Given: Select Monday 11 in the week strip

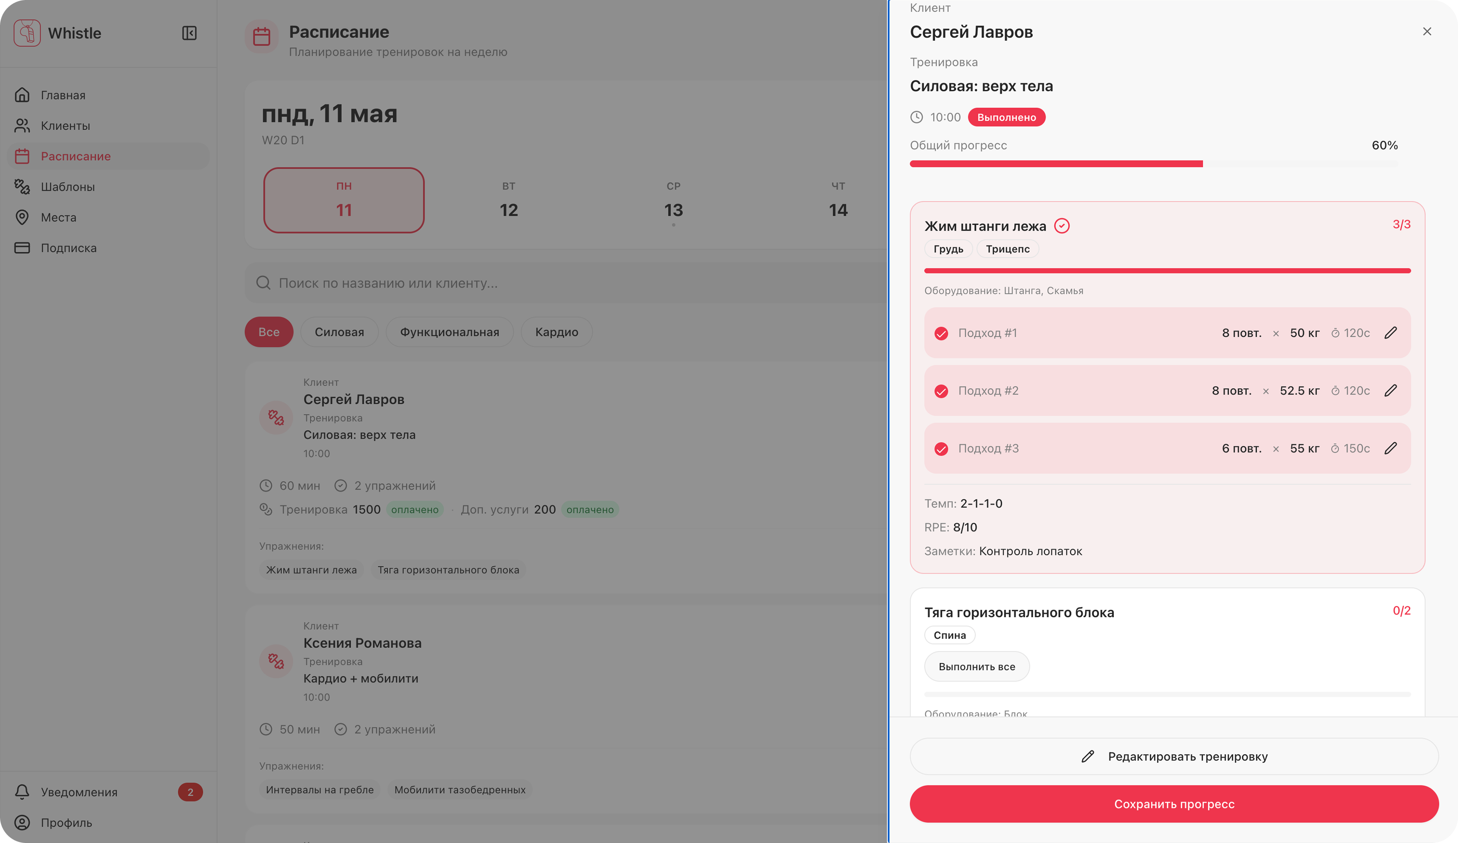Looking at the screenshot, I should point(344,200).
